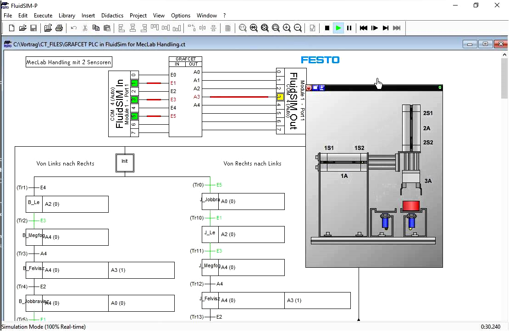
Task: Click red icon in MecLab panel header
Action: 309,88
